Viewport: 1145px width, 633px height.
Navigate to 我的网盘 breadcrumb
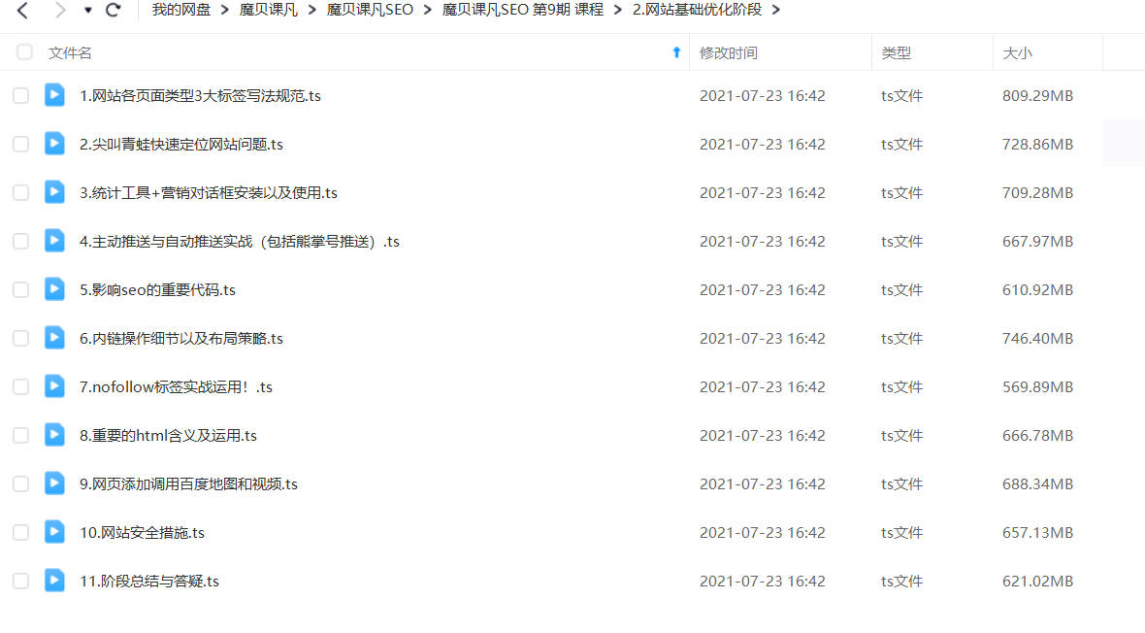181,11
